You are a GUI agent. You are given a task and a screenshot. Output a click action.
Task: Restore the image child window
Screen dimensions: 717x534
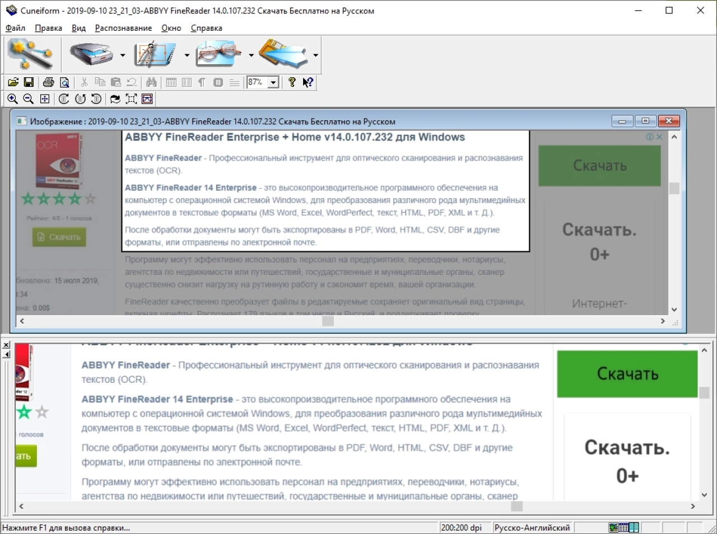[x=645, y=121]
